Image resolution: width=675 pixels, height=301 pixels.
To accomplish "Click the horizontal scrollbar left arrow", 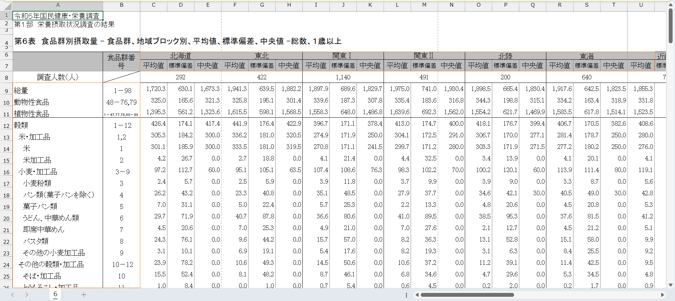I will pyautogui.click(x=417, y=295).
